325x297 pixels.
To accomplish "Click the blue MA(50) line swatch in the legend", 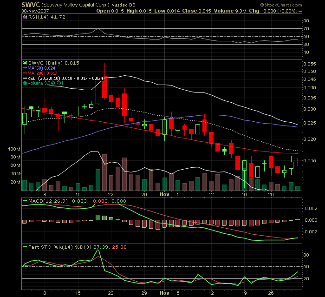I will pyautogui.click(x=25, y=68).
